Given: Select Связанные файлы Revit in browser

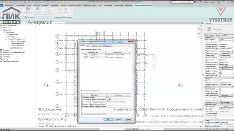Looking at the screenshot, I should point(11,61).
